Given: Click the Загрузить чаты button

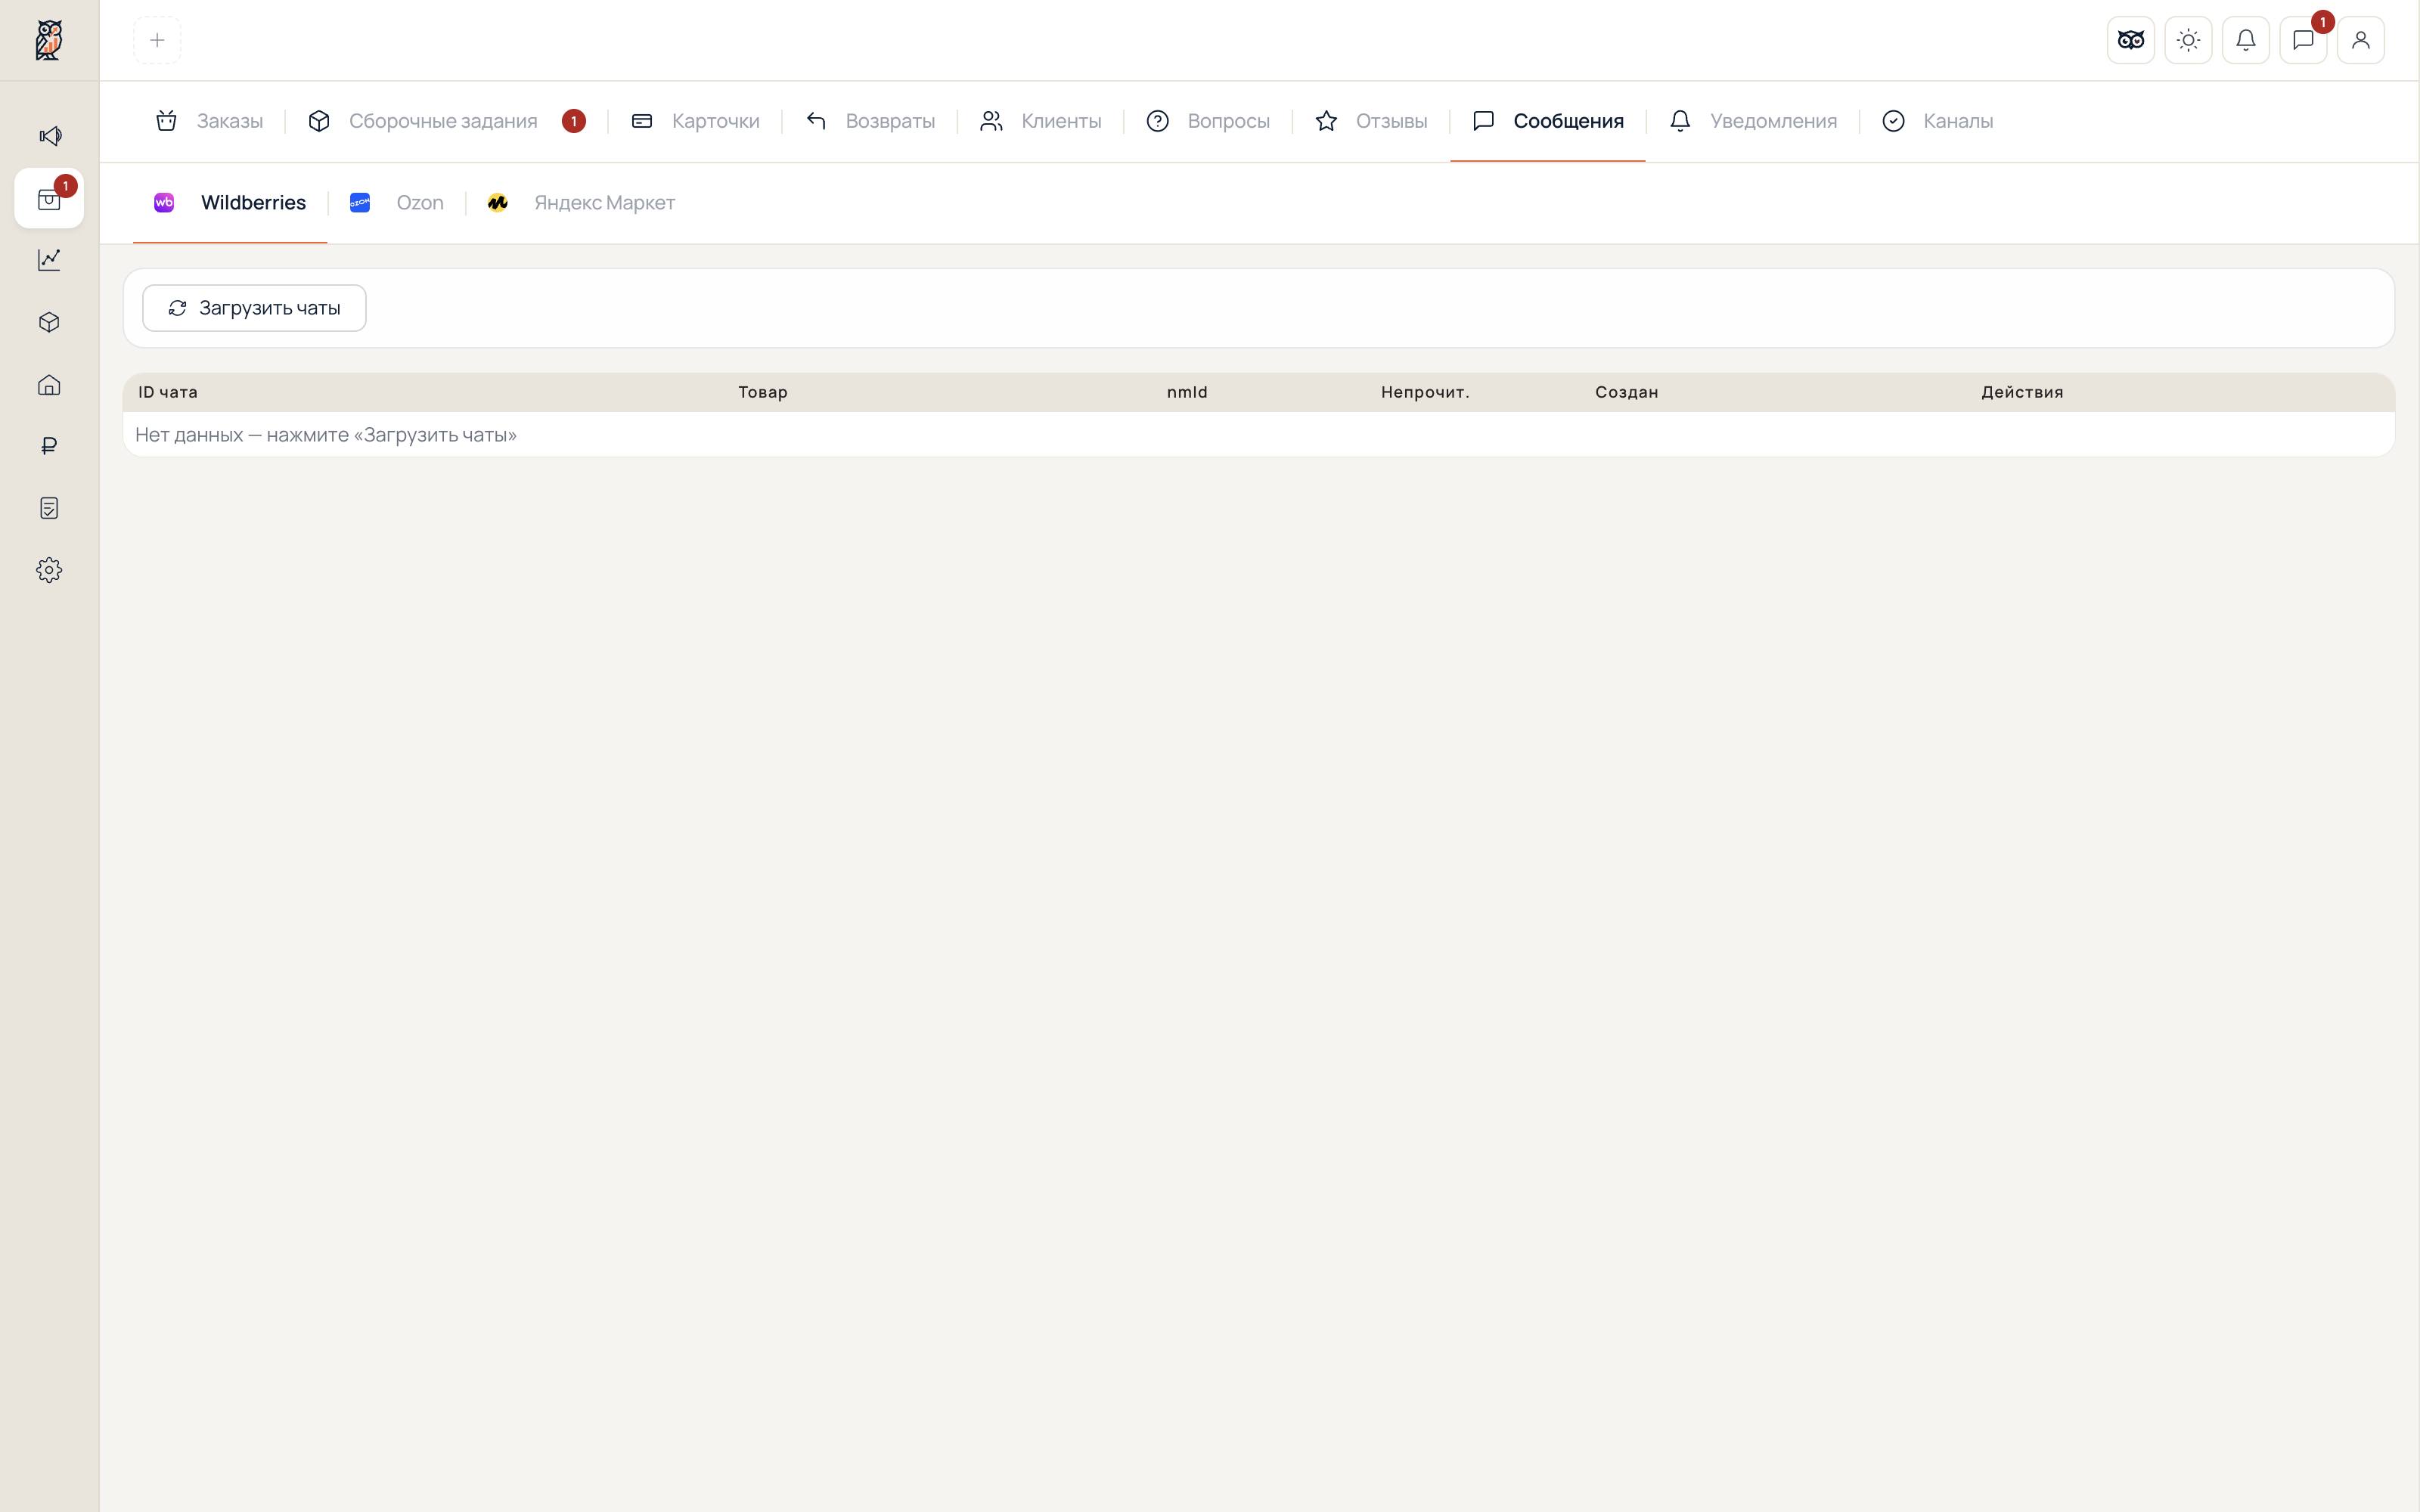Looking at the screenshot, I should point(254,308).
